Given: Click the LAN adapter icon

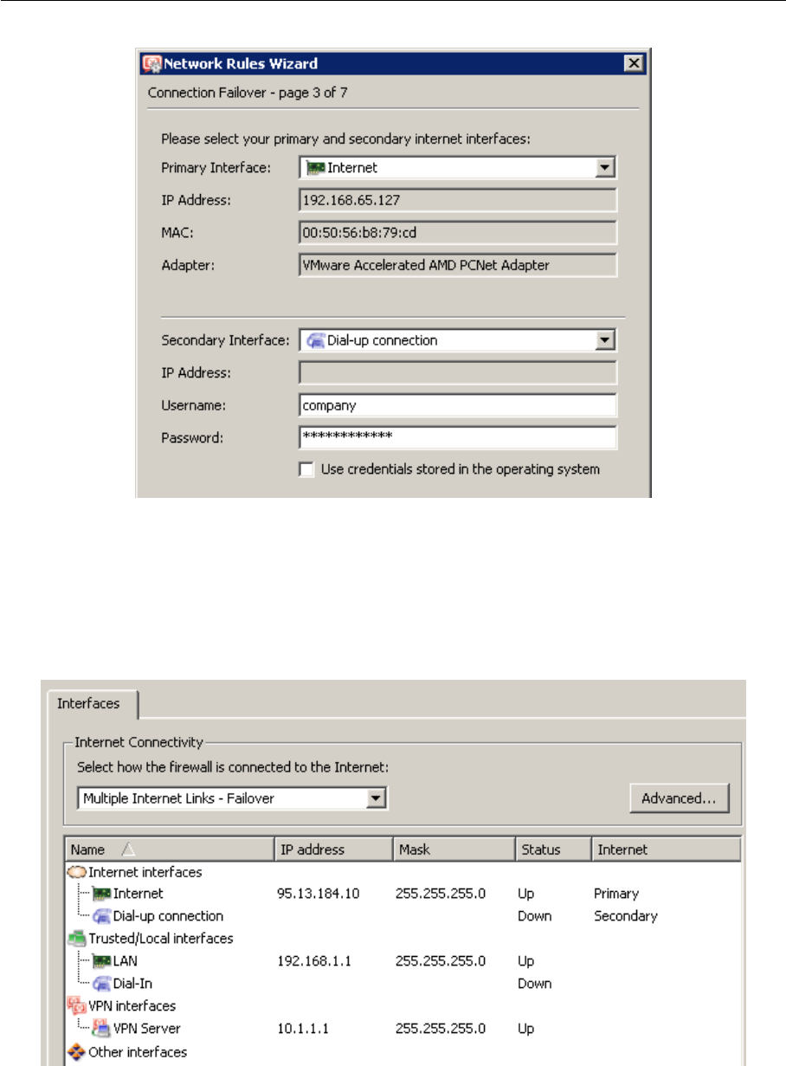Looking at the screenshot, I should pos(101,961).
